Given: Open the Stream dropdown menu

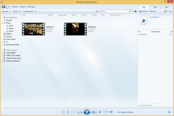Looking at the screenshot, I should pyautogui.click(x=17, y=11).
